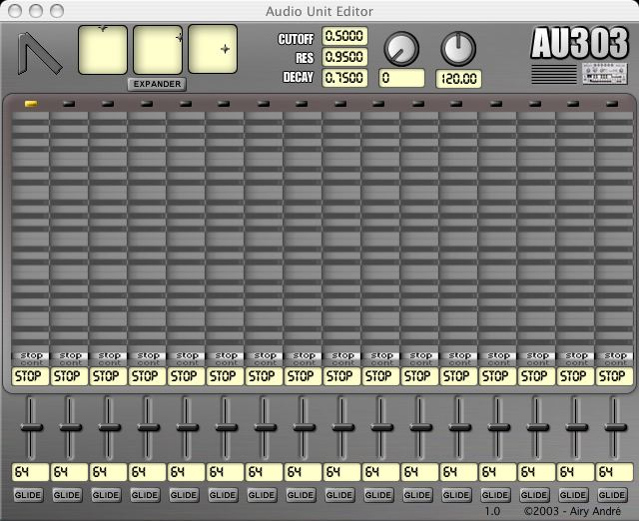
Task: Click the 64 value field under step 9 slider
Action: coord(342,472)
